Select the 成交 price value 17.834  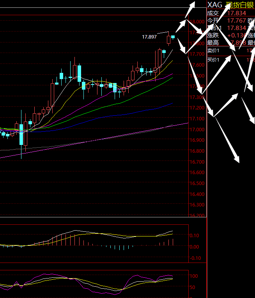click(x=237, y=13)
